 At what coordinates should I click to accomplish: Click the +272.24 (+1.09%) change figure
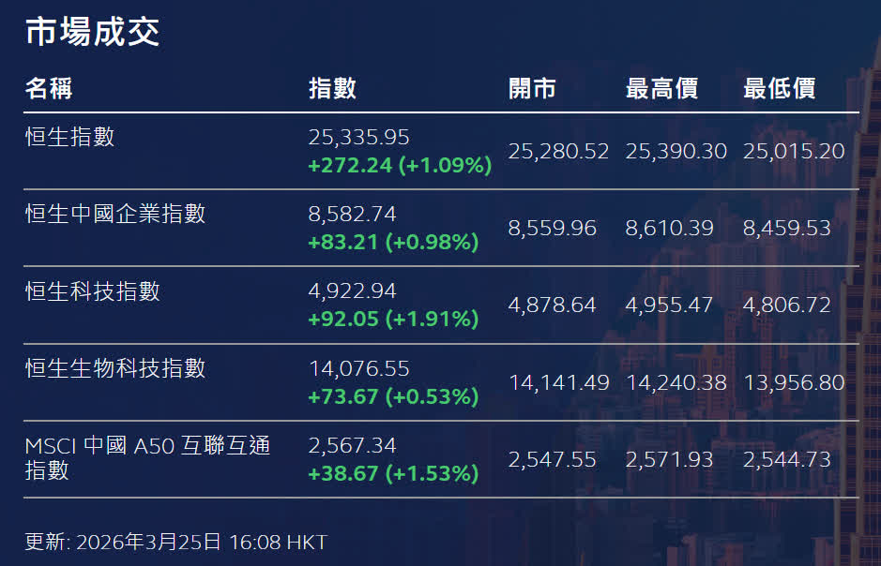(400, 166)
